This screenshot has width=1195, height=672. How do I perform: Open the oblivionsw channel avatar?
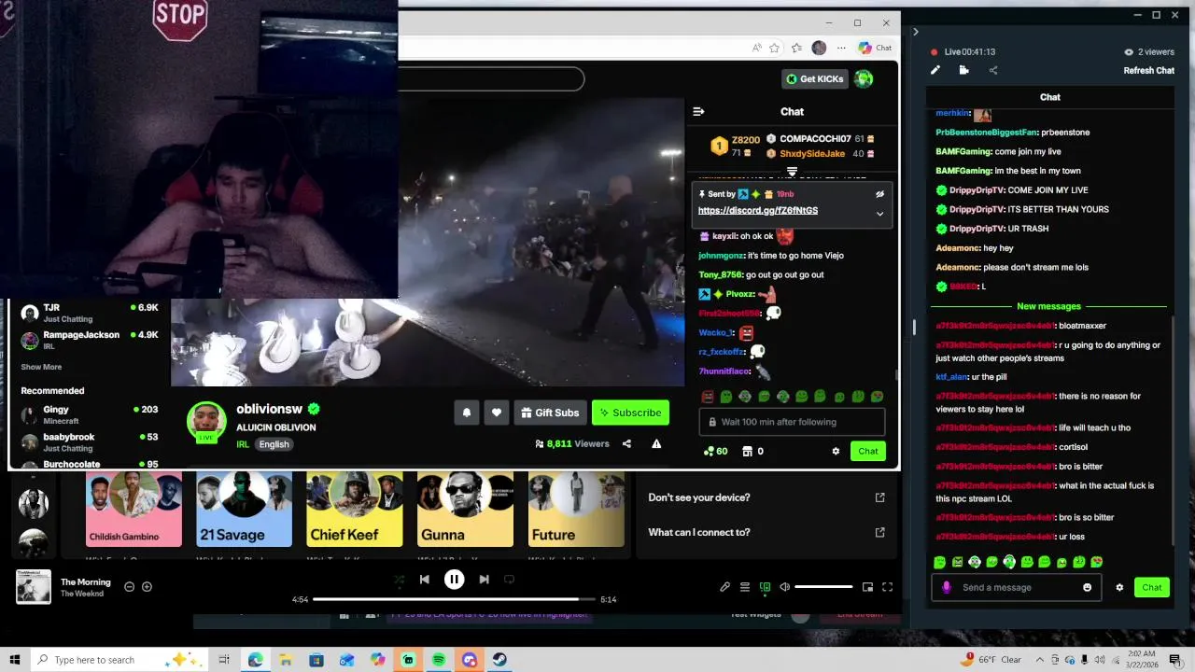[206, 422]
